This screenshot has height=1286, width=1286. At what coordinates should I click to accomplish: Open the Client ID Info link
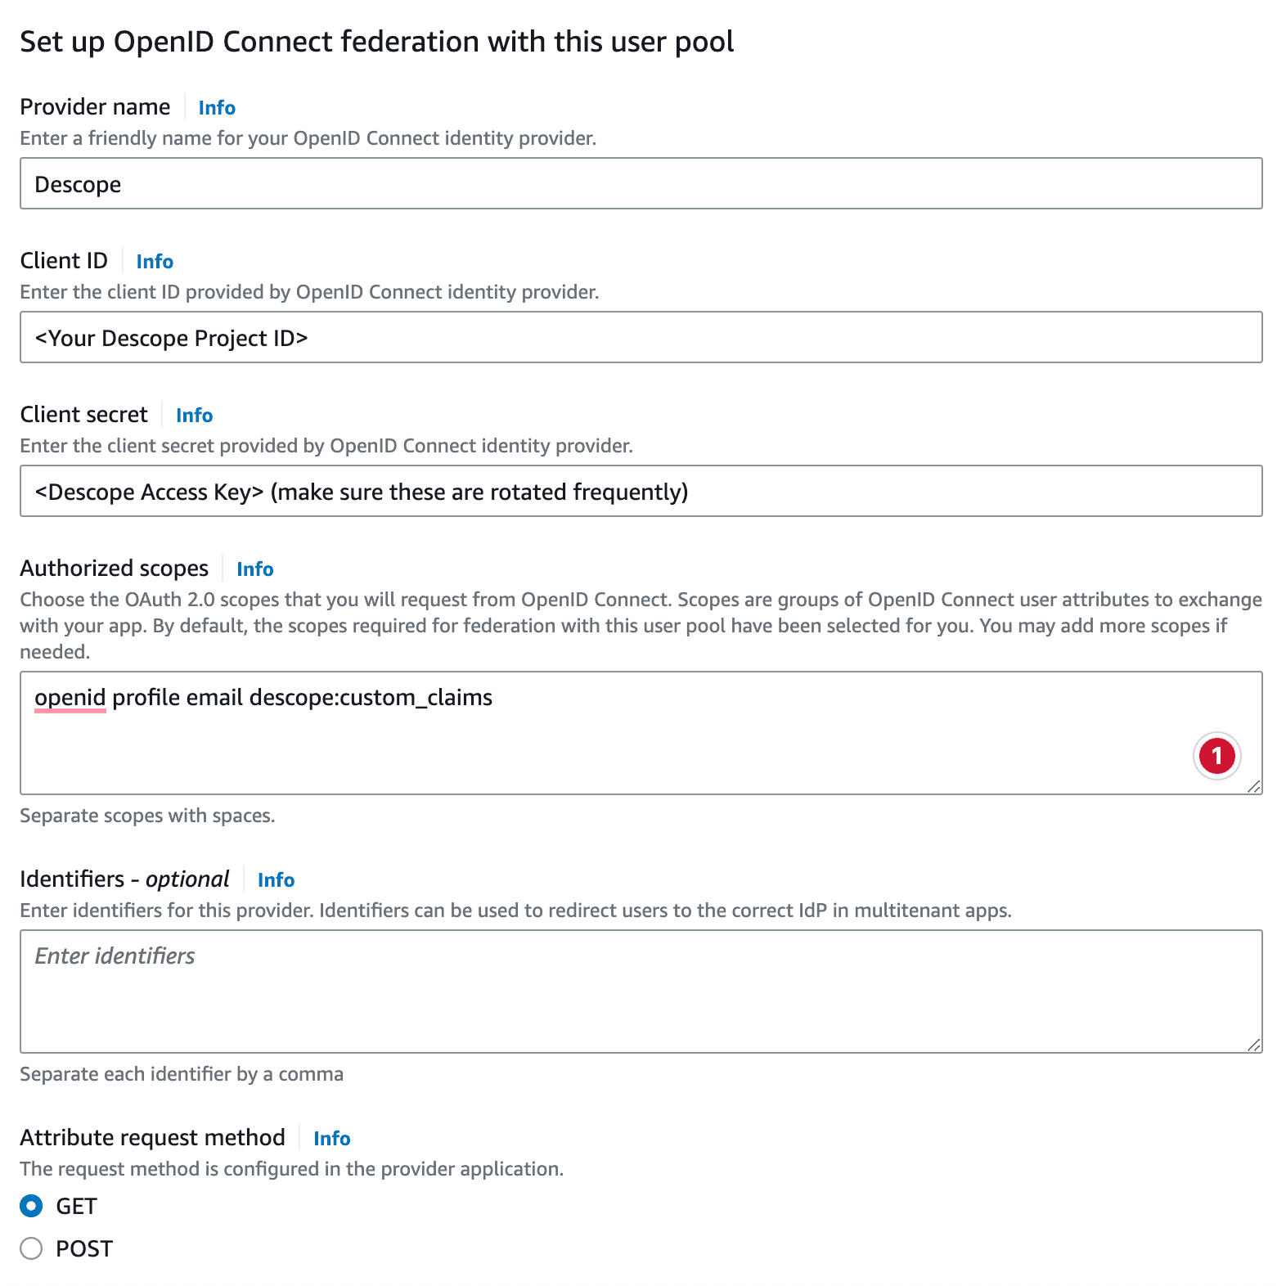click(x=154, y=261)
